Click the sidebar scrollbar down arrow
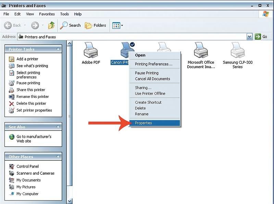Screen dimensions: 274x204 (x=70, y=201)
